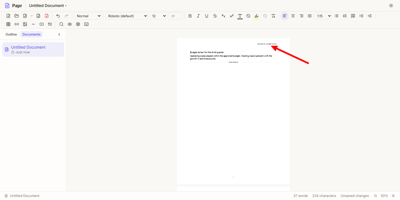The image size is (400, 200).
Task: Insert a checklist
Action: (50, 24)
